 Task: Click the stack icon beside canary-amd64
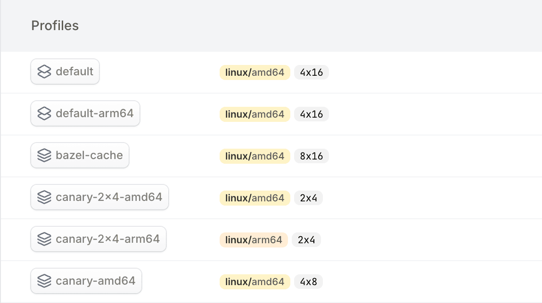(44, 281)
